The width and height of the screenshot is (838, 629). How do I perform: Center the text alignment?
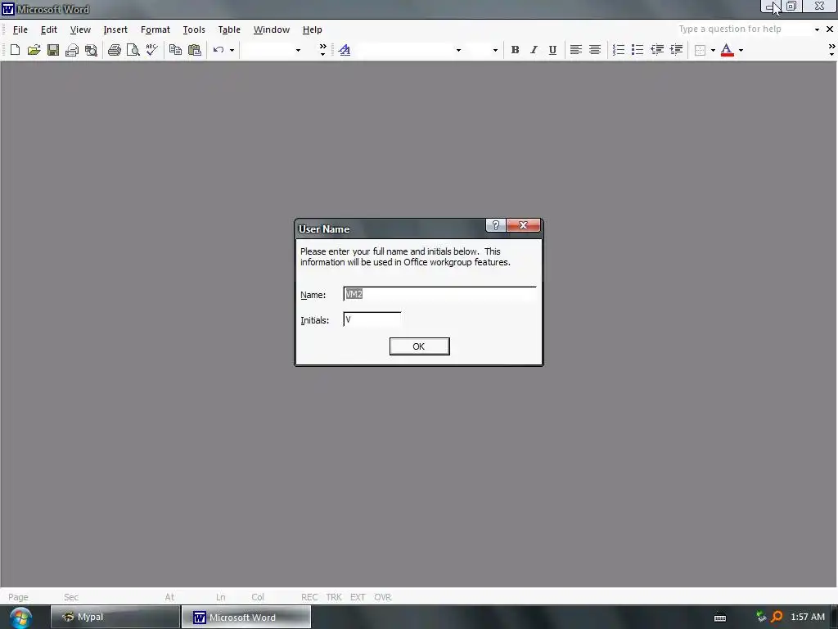pyautogui.click(x=595, y=50)
